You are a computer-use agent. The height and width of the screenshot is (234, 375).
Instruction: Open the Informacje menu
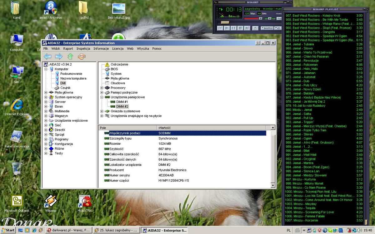click(x=101, y=49)
